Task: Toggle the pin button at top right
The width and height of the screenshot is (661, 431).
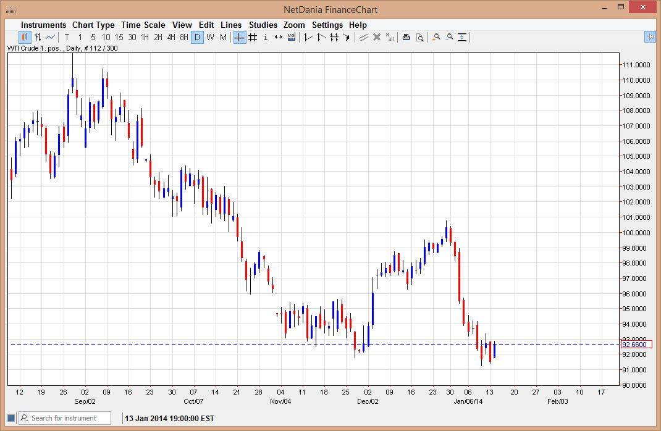Action: click(650, 37)
